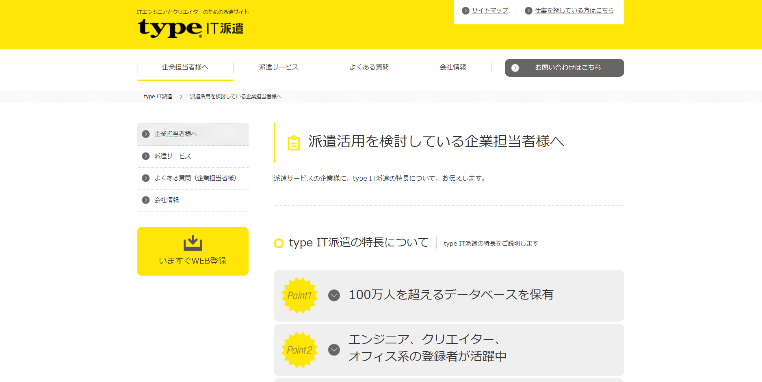Click the yellow circle icon before type IT派遣の特長について
This screenshot has height=382, width=762.
279,243
